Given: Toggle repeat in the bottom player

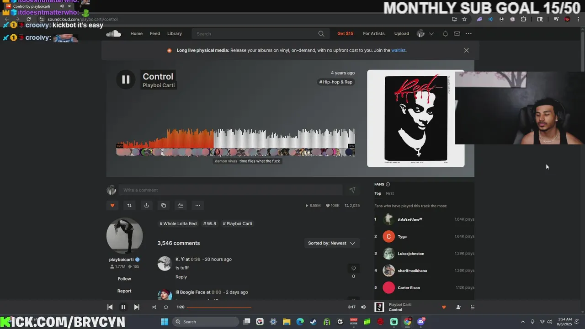Looking at the screenshot, I should tap(166, 307).
